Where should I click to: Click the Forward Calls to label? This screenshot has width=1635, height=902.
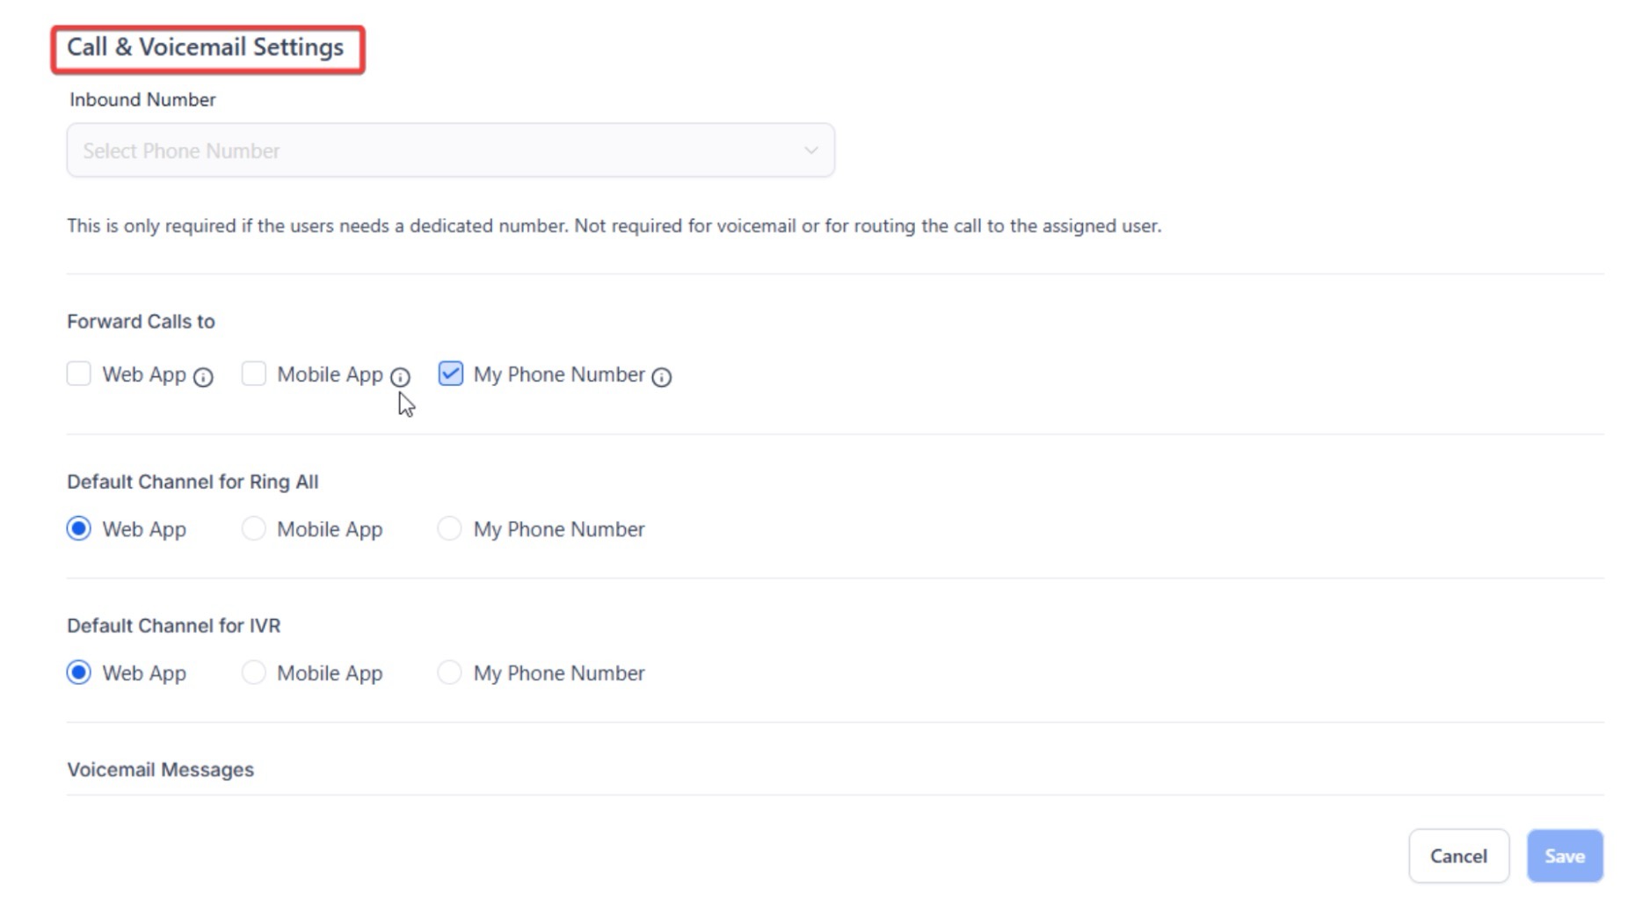click(141, 321)
